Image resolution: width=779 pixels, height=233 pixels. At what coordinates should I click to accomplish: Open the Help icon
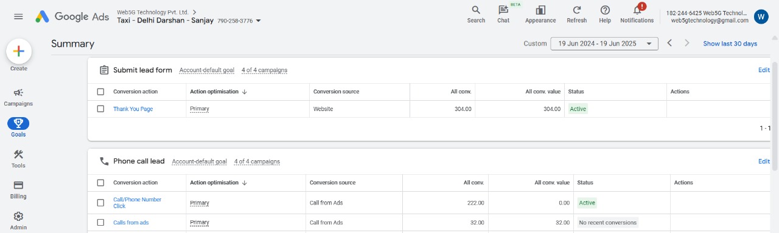tap(605, 10)
